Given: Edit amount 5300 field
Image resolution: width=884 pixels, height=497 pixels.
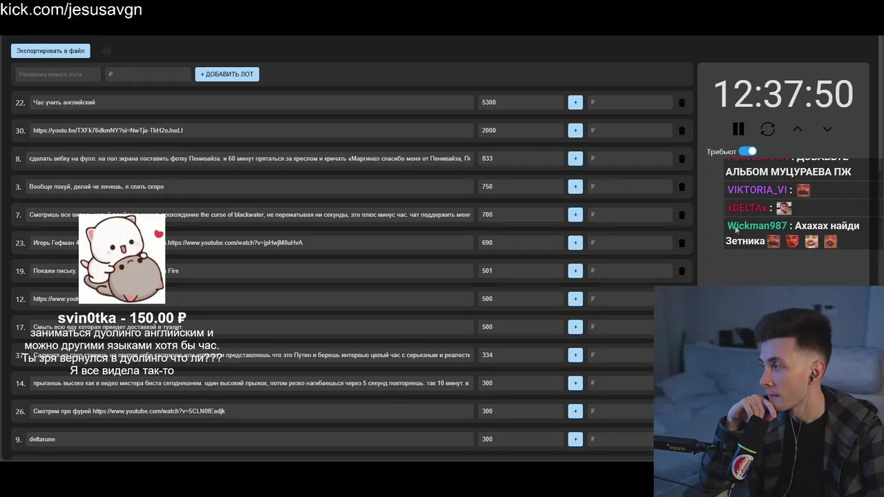Looking at the screenshot, I should [x=521, y=102].
